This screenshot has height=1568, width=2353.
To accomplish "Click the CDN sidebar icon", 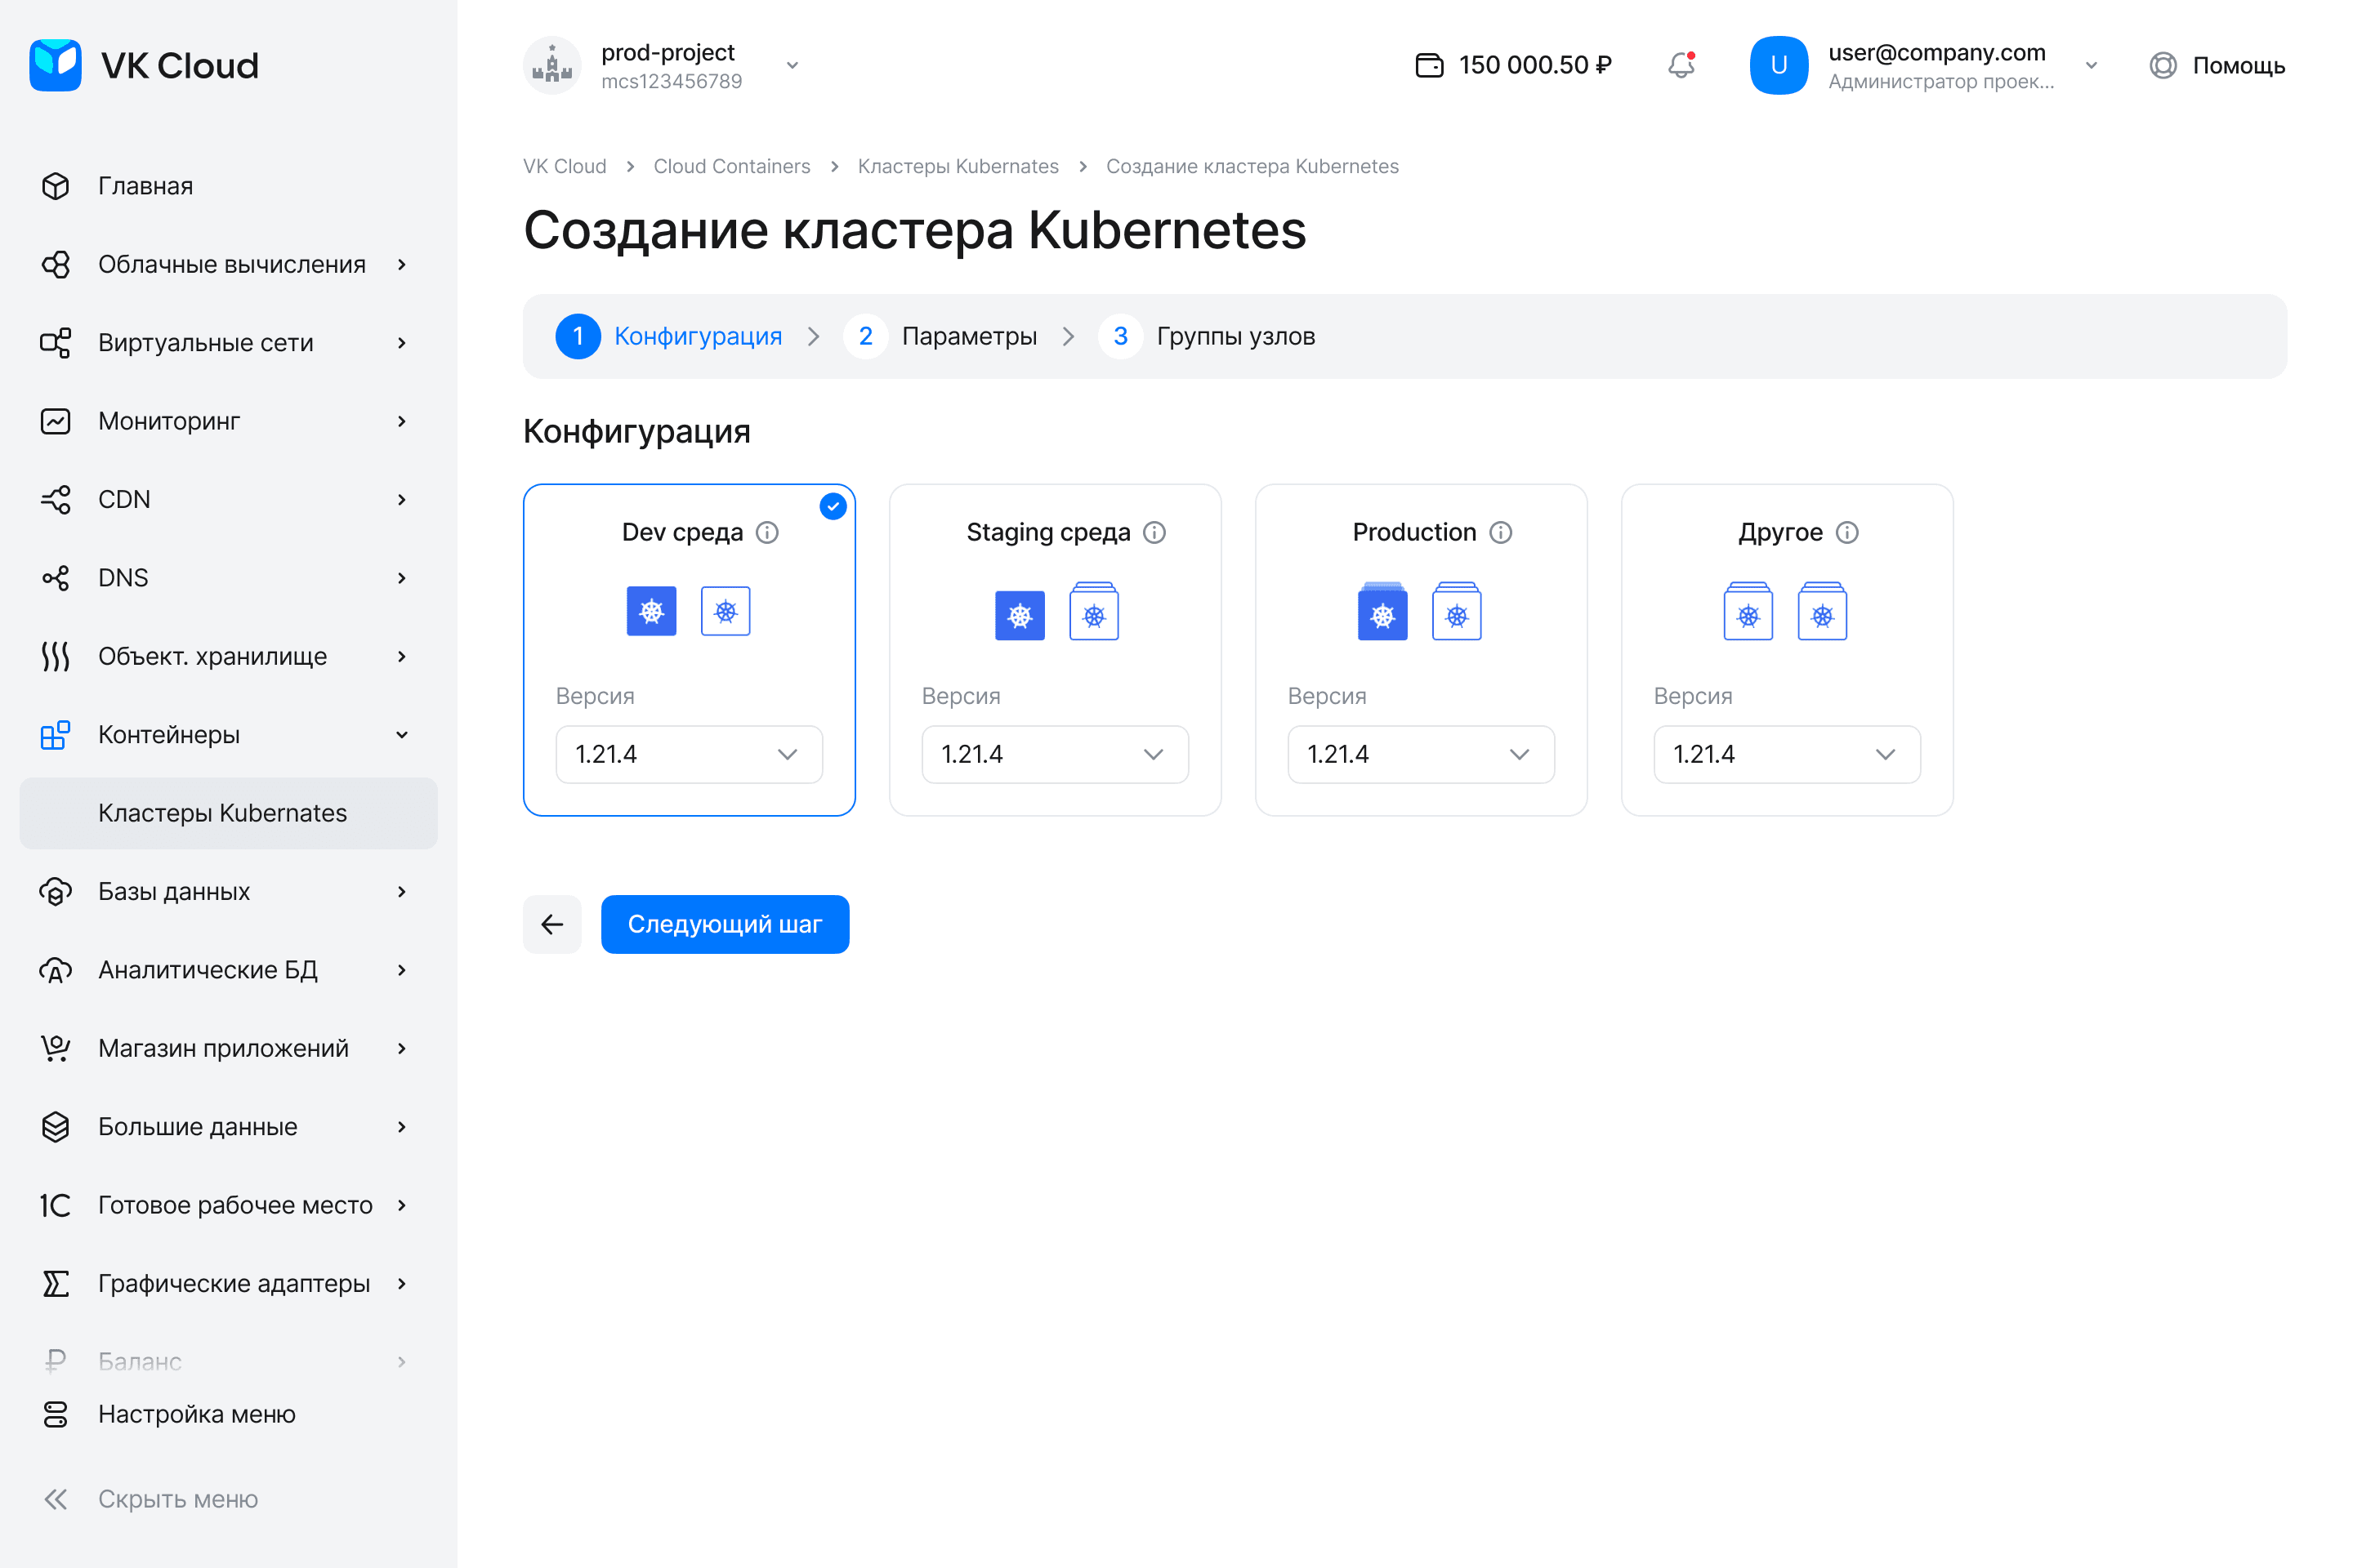I will [55, 499].
